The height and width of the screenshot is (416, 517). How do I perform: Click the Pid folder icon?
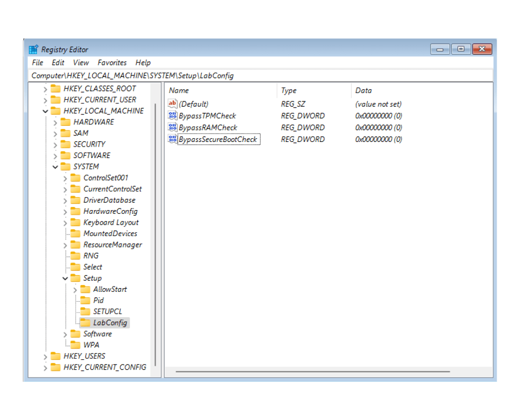pos(85,300)
